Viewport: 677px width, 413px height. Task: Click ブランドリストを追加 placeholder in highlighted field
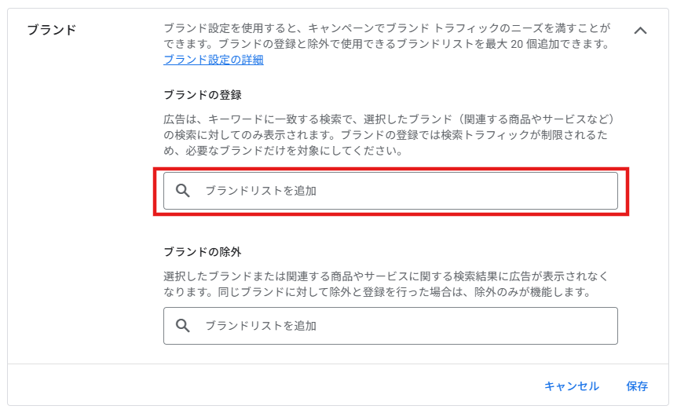point(261,191)
